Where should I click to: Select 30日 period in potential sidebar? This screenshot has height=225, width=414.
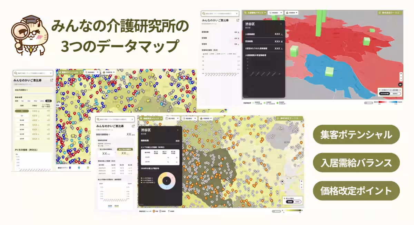pos(29,101)
